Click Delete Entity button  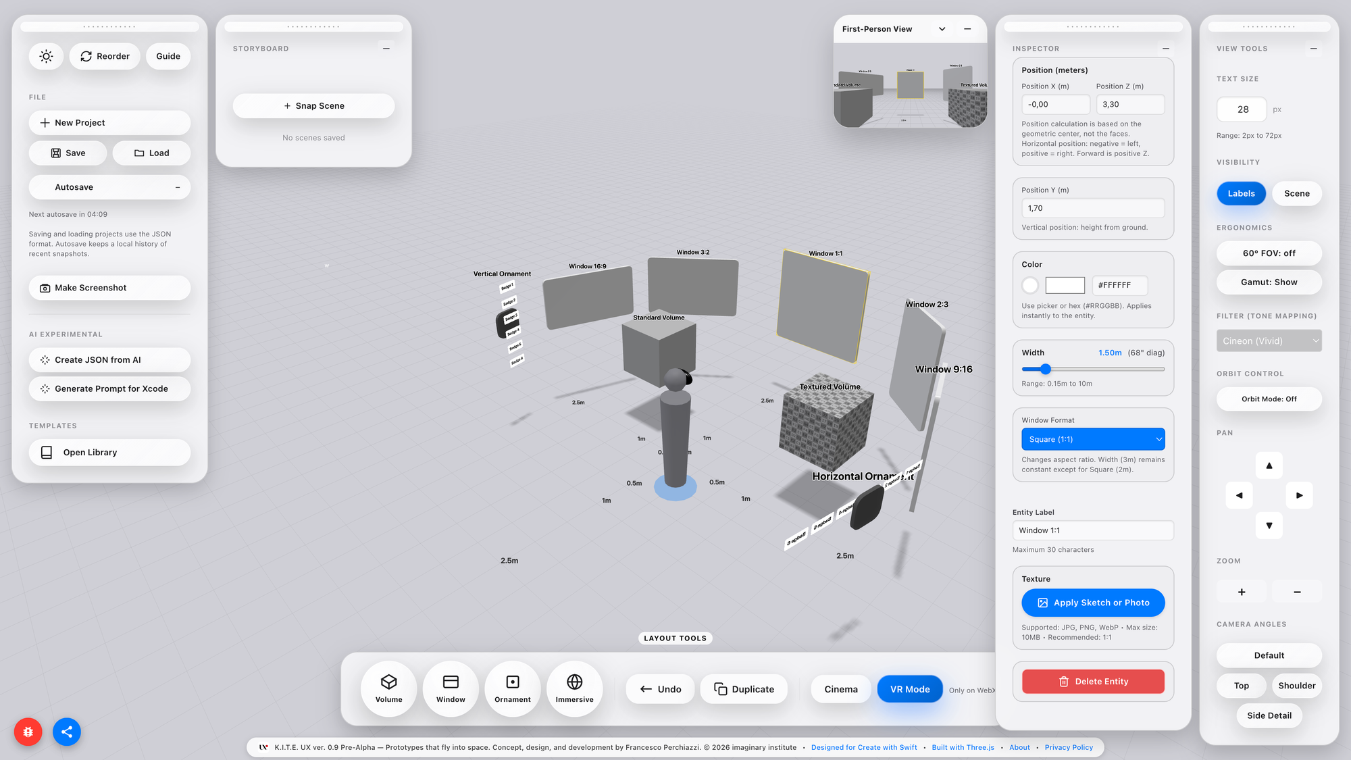click(x=1092, y=682)
